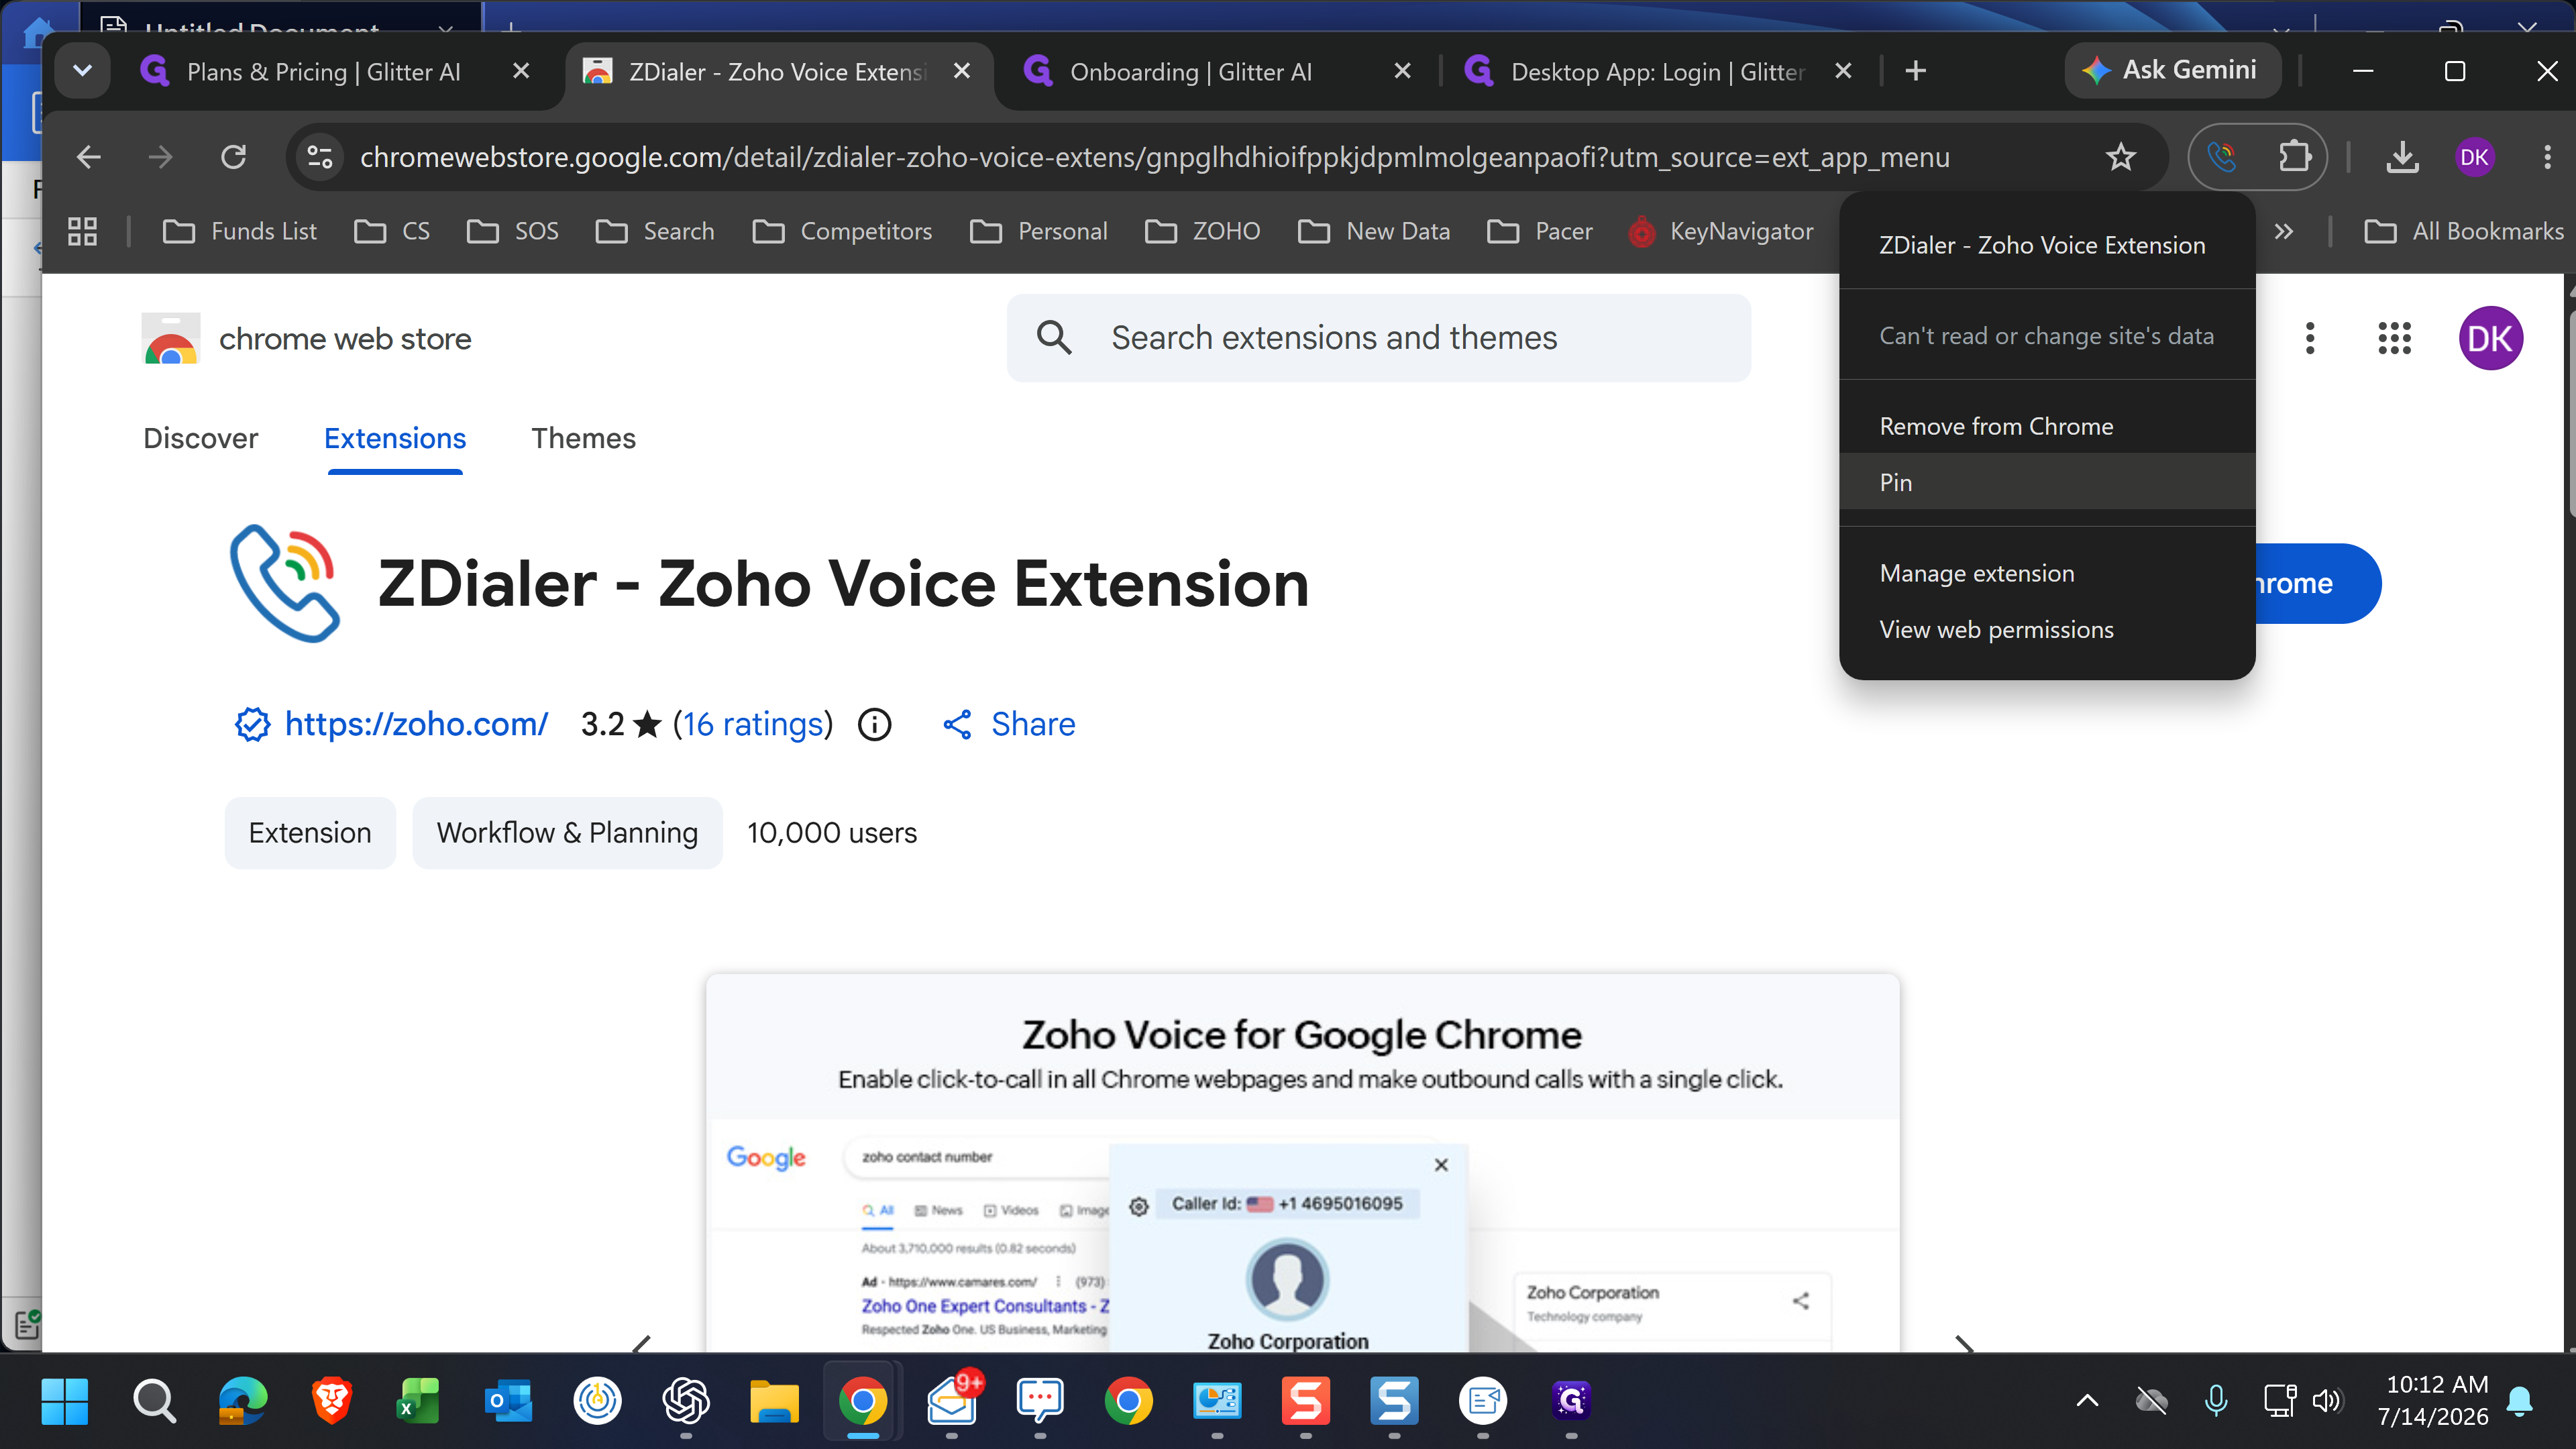Viewport: 2576px width, 1449px height.
Task: Select Remove from Chrome menu item
Action: coord(2047,426)
